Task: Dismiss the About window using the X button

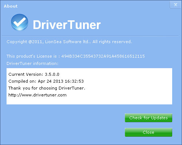Action: (175, 5)
